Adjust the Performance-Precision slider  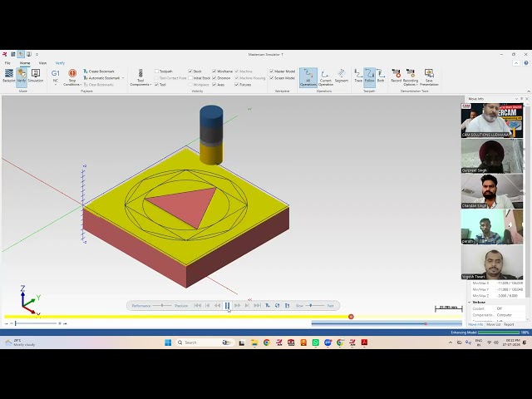162,306
